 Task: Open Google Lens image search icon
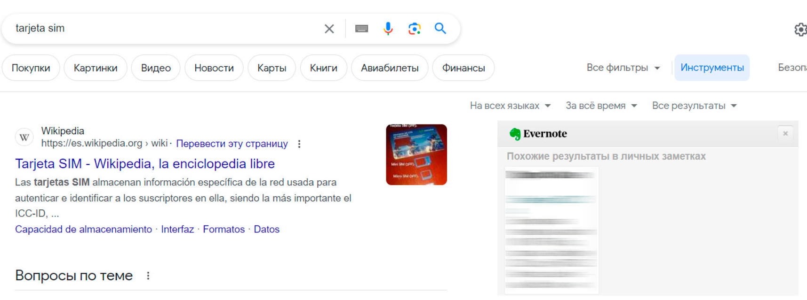[x=414, y=29]
